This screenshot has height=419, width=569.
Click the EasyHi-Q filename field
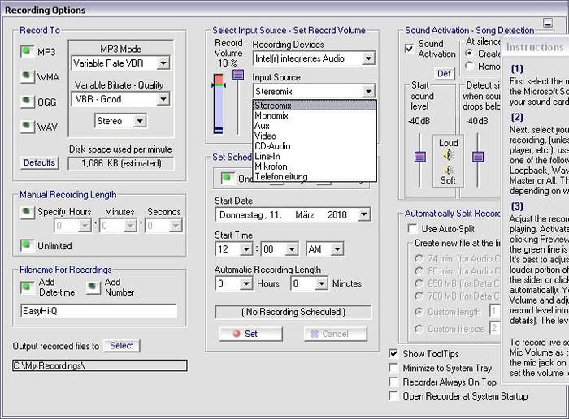pos(98,311)
